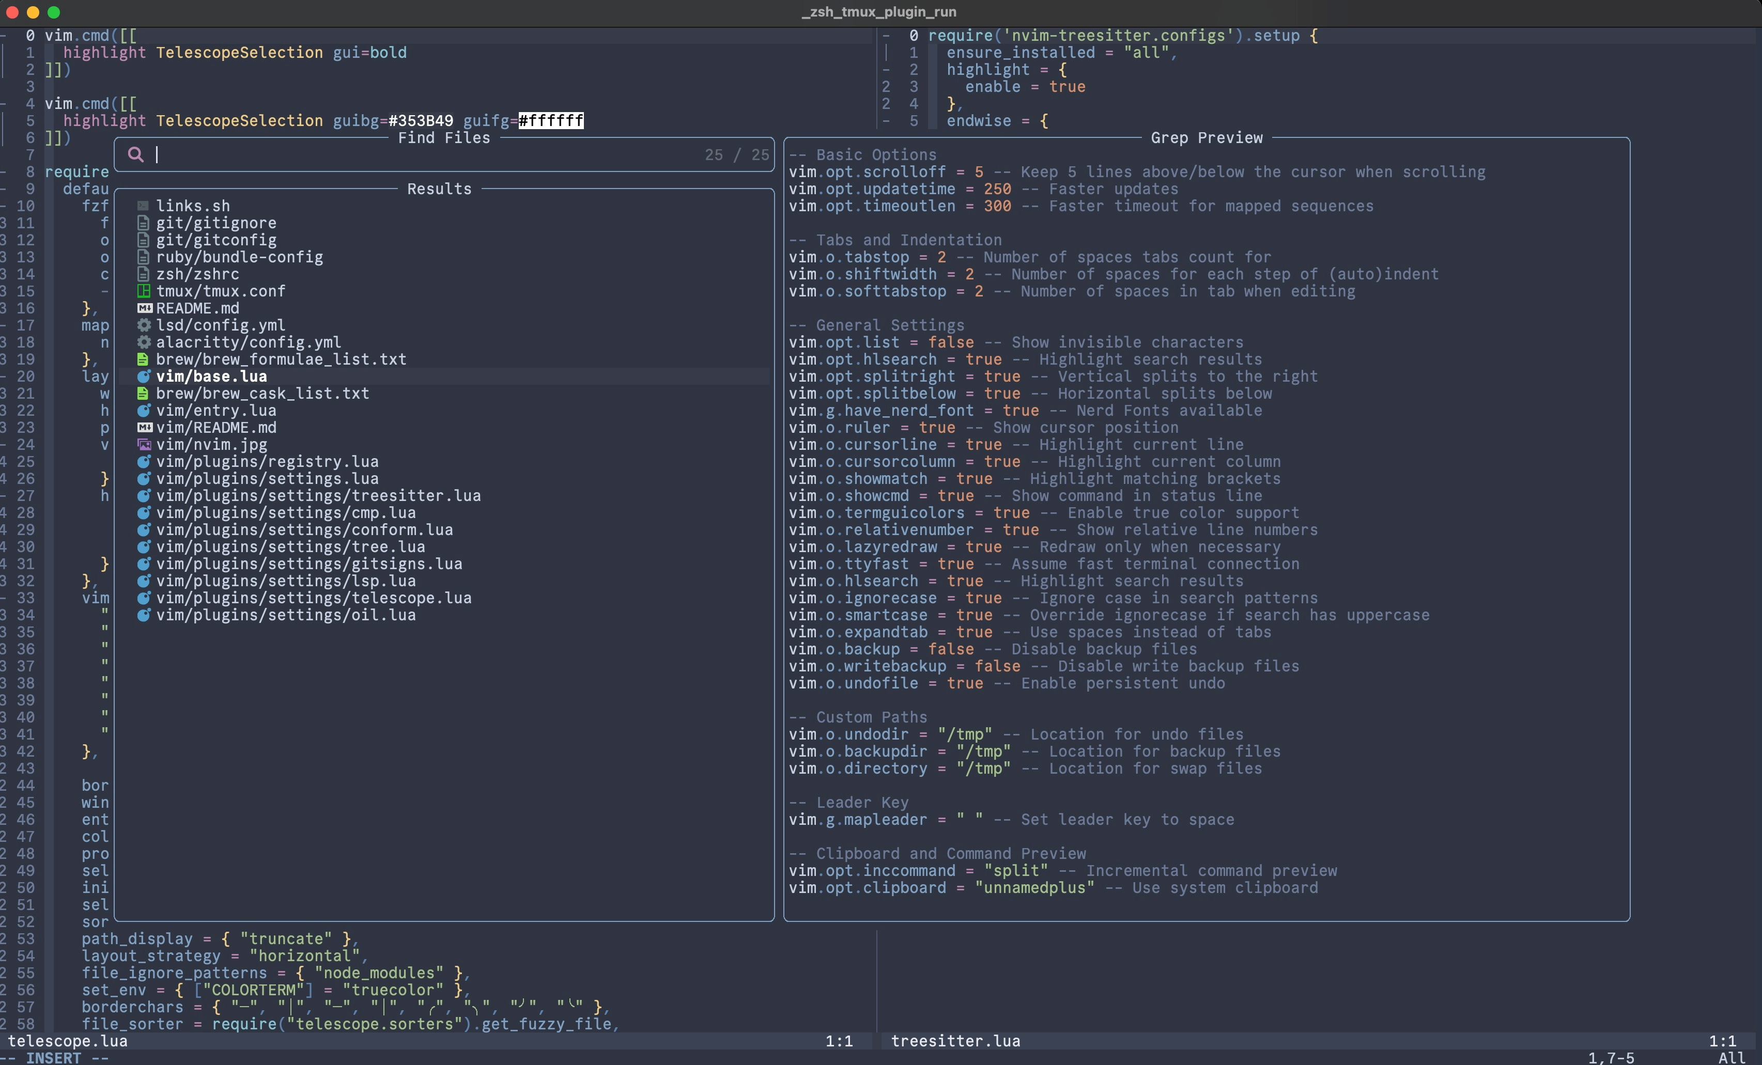The height and width of the screenshot is (1065, 1762).
Task: Click the Results panel title
Action: click(439, 189)
